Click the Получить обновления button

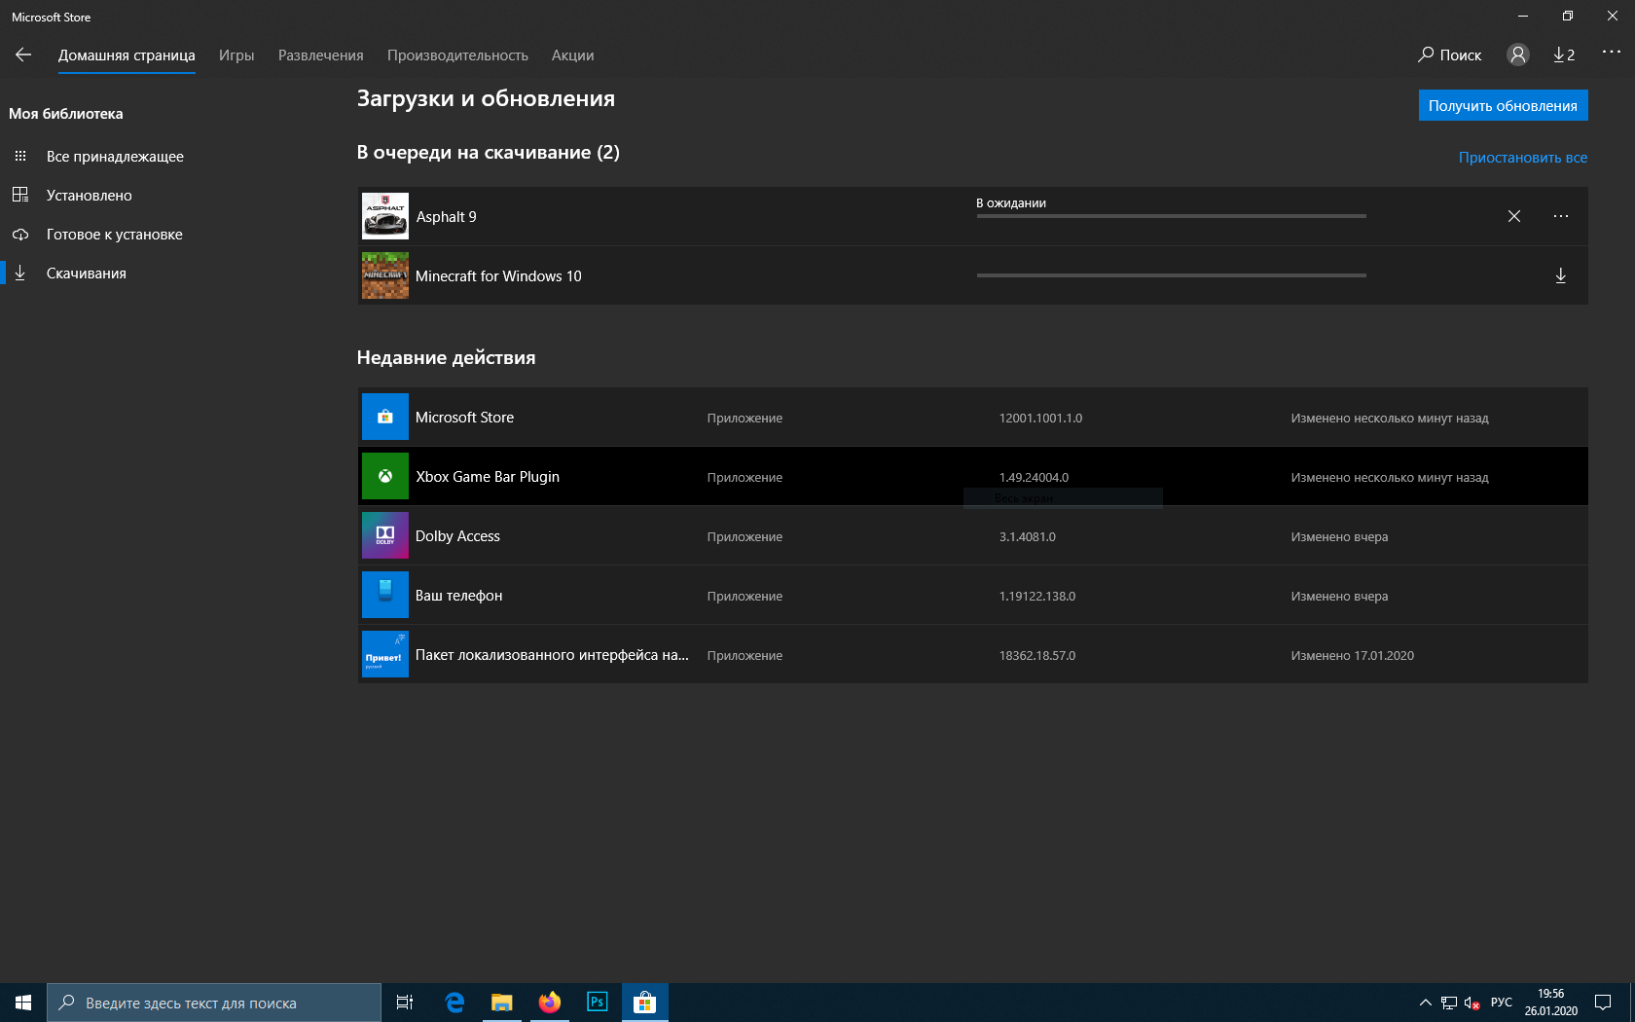1503,105
